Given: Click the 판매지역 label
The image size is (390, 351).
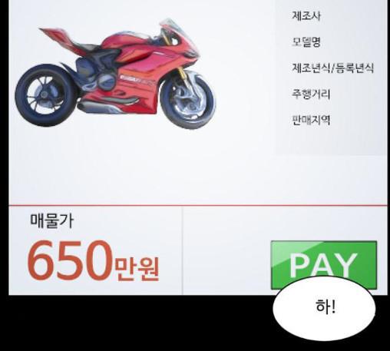Looking at the screenshot, I should coord(311,120).
